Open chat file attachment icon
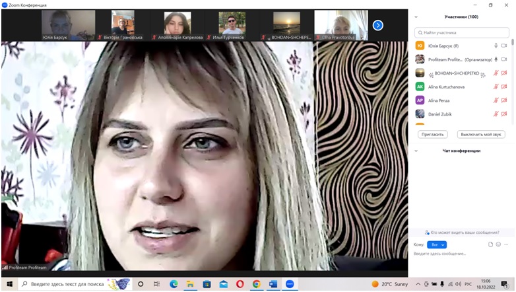Viewport: 516px width, 292px height. 490,244
